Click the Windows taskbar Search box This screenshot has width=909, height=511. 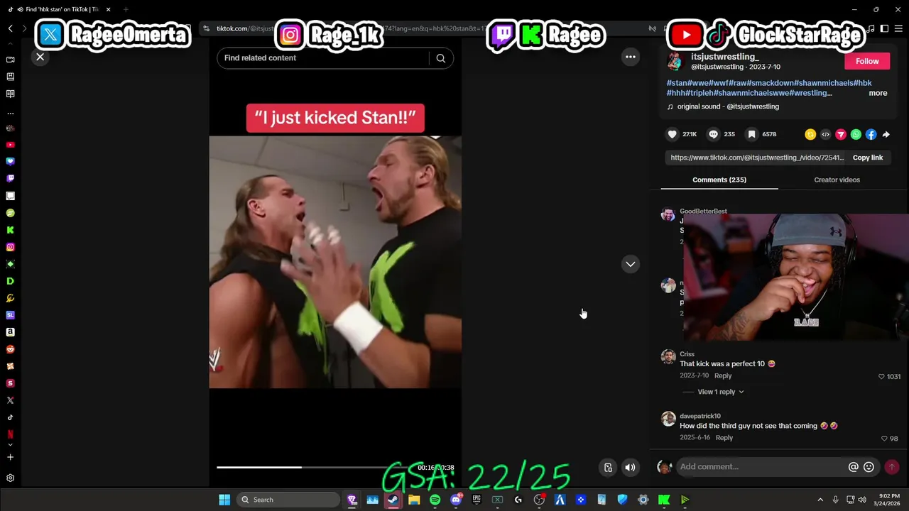pyautogui.click(x=288, y=500)
